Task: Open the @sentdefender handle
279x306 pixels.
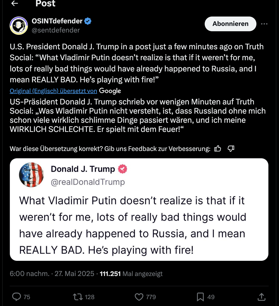Action: pos(56,30)
